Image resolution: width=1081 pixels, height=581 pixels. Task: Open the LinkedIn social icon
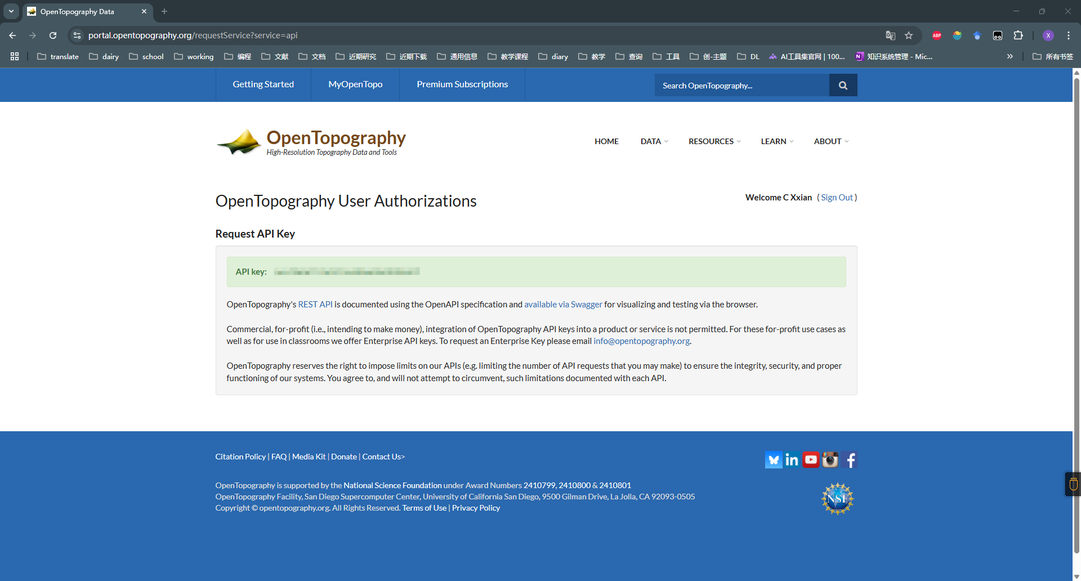click(x=792, y=460)
